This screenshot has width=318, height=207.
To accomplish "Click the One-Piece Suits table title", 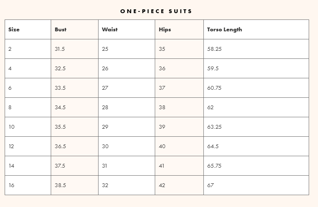I will (156, 11).
